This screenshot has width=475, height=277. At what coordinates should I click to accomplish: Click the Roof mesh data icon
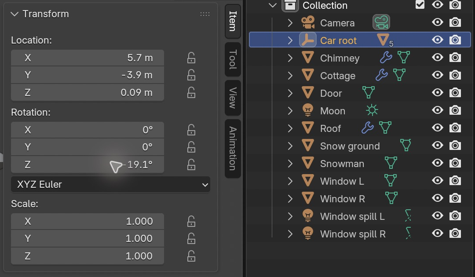385,128
